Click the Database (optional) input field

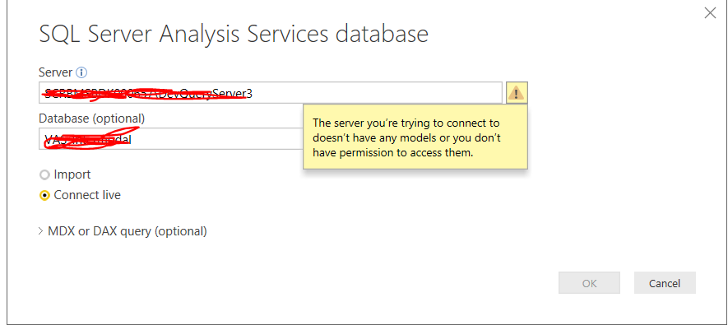pos(171,139)
